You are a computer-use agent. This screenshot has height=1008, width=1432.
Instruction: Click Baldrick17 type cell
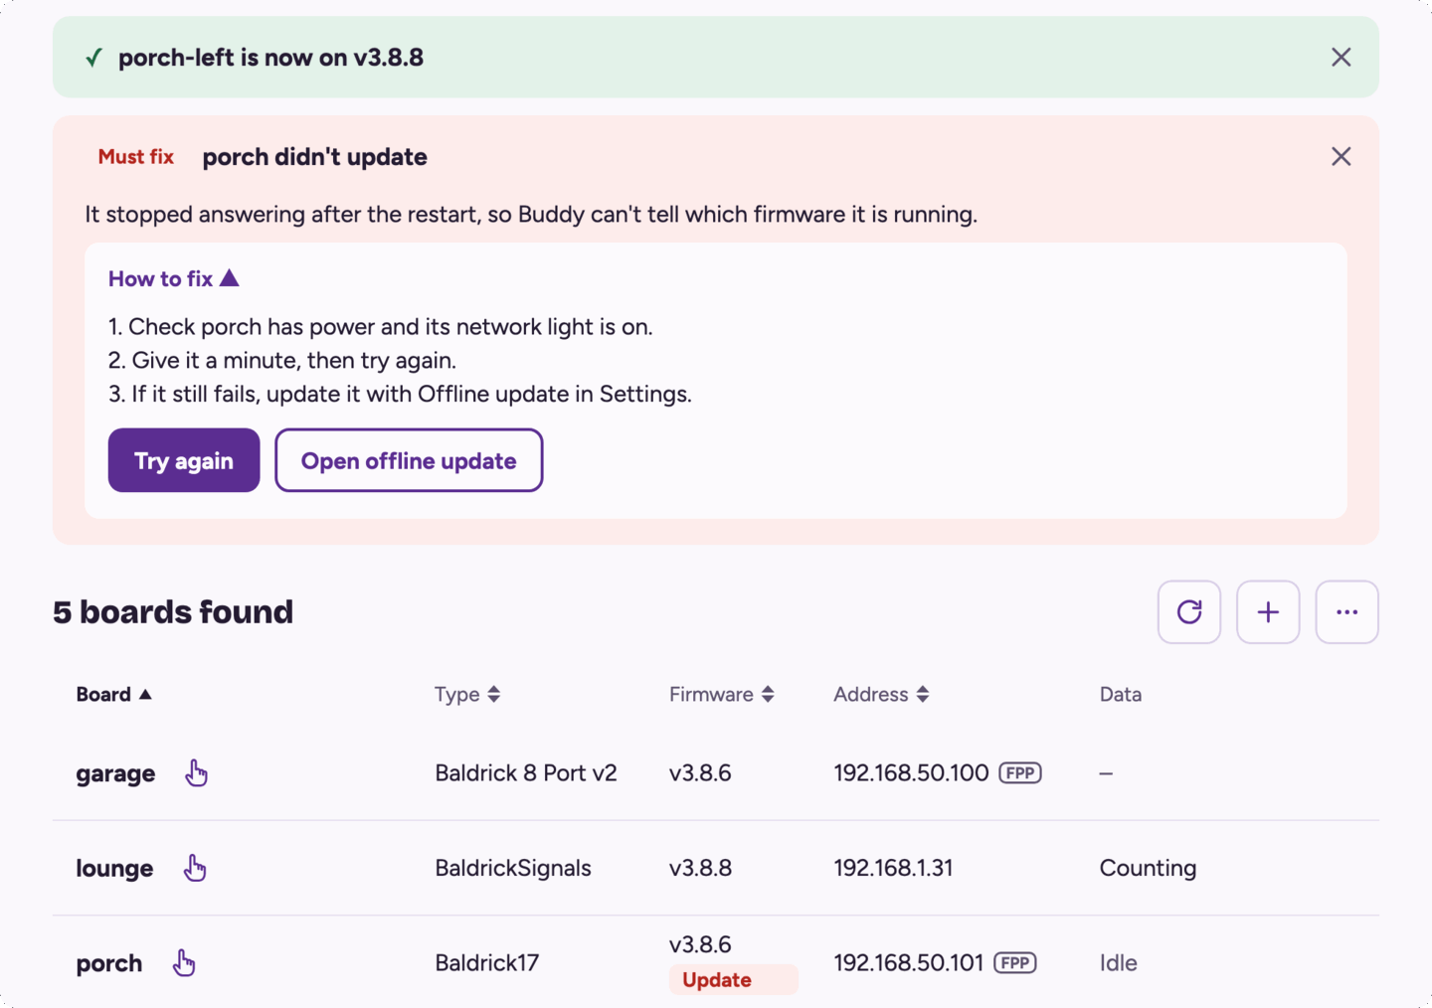pos(486,963)
